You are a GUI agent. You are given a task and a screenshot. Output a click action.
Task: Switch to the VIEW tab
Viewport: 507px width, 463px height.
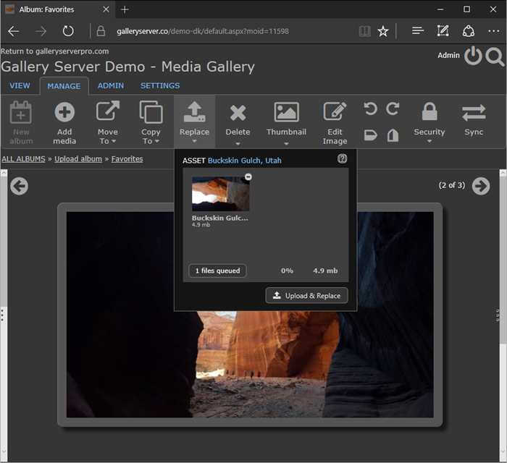[x=20, y=85]
